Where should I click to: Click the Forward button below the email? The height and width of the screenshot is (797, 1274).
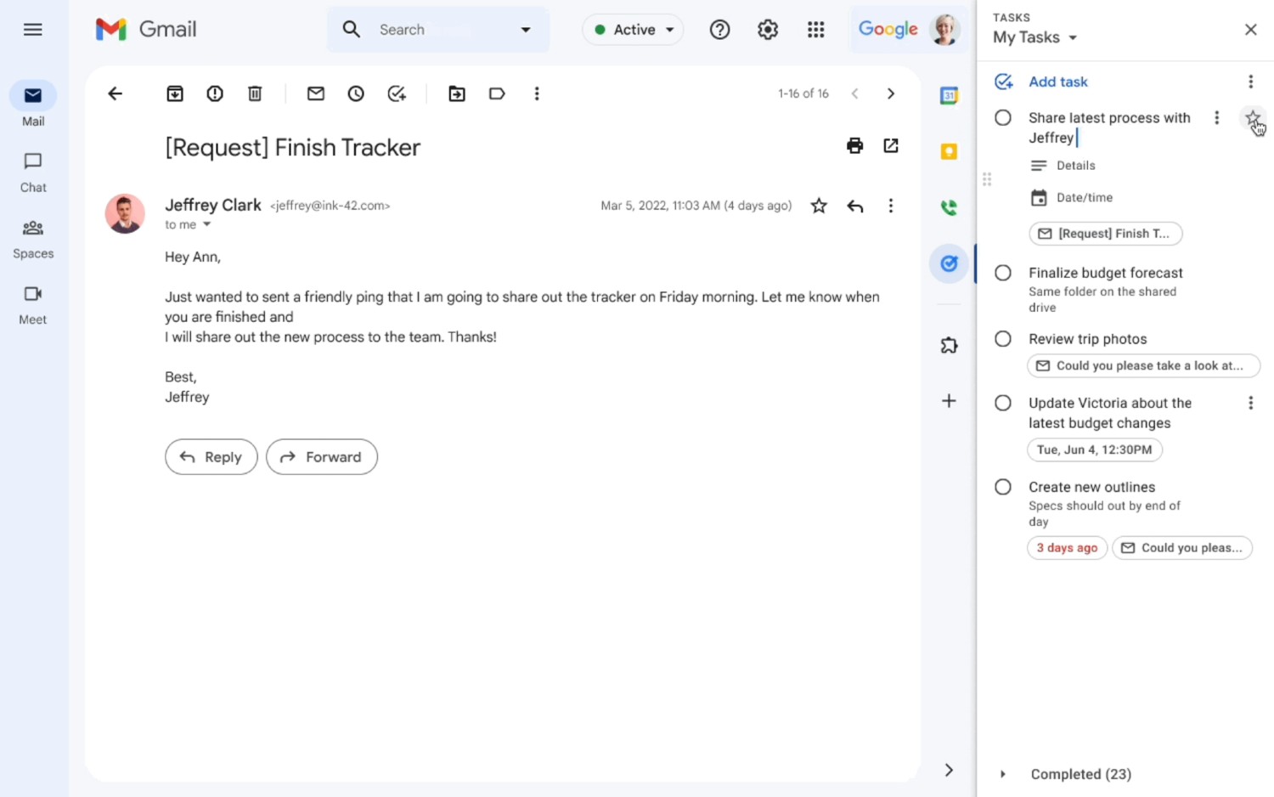[x=322, y=457]
